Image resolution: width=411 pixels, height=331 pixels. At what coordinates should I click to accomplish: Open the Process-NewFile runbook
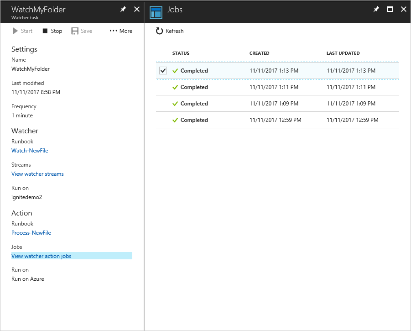click(31, 232)
